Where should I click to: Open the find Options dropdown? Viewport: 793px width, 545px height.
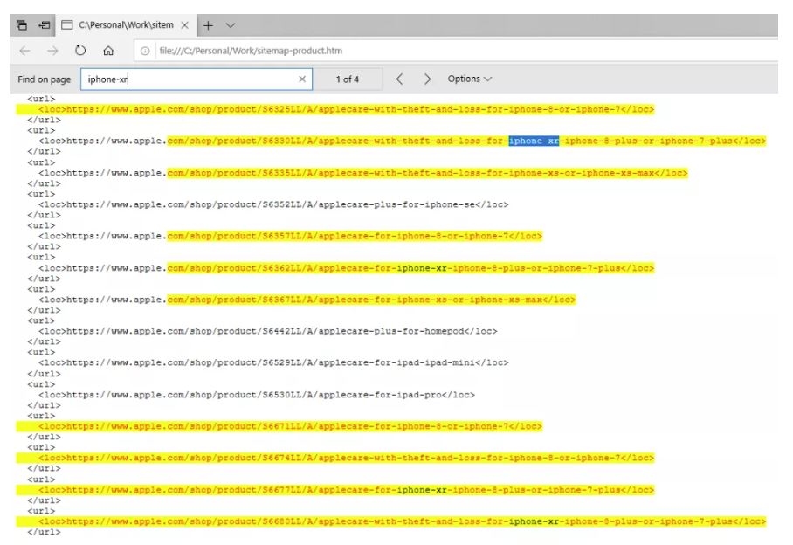point(469,79)
